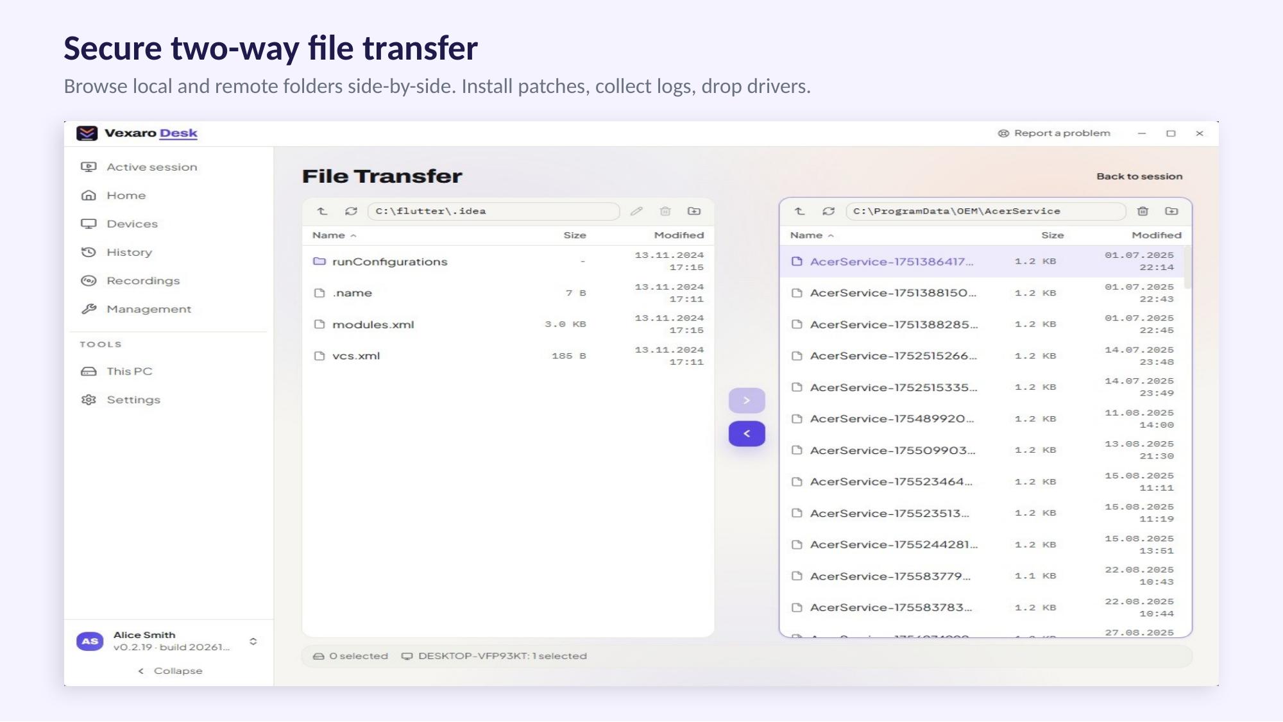Send to remote with right arrow button

(x=747, y=401)
